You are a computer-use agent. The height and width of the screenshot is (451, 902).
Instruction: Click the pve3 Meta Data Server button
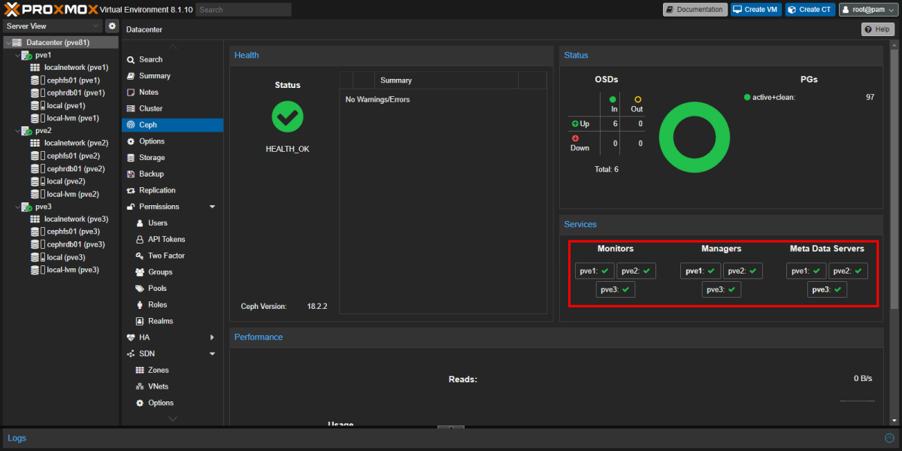[x=827, y=289]
